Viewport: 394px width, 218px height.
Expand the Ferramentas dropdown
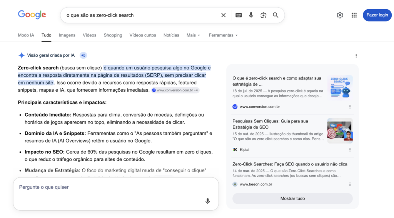coord(223,35)
